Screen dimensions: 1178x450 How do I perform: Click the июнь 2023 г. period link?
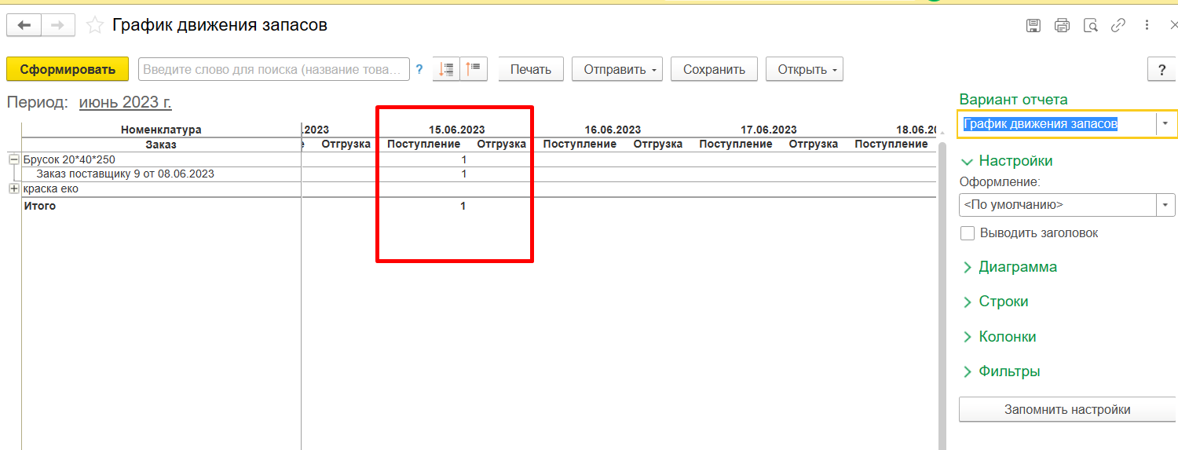[125, 102]
